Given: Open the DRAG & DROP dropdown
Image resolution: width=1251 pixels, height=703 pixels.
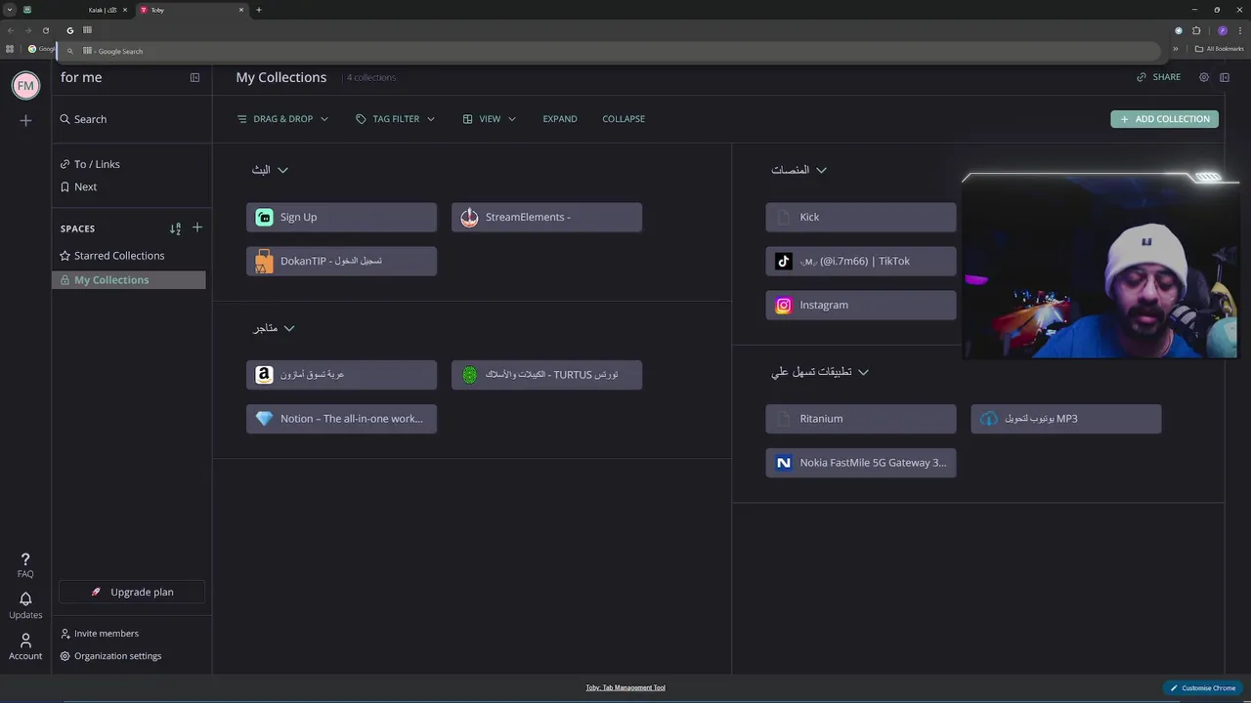Looking at the screenshot, I should pos(283,119).
